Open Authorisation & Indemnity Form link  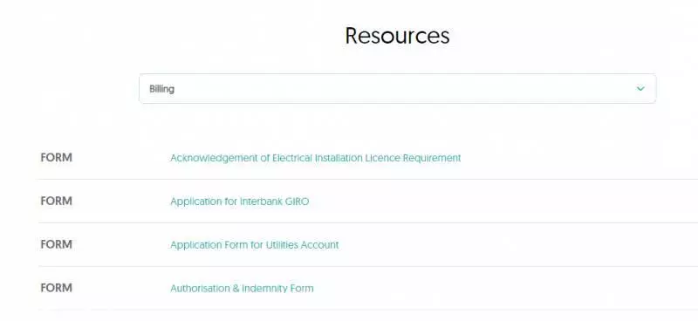tap(242, 288)
